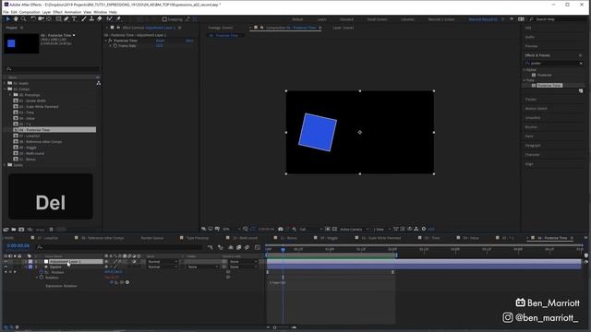Open the viewer resolution Full dropdown

(x=311, y=229)
